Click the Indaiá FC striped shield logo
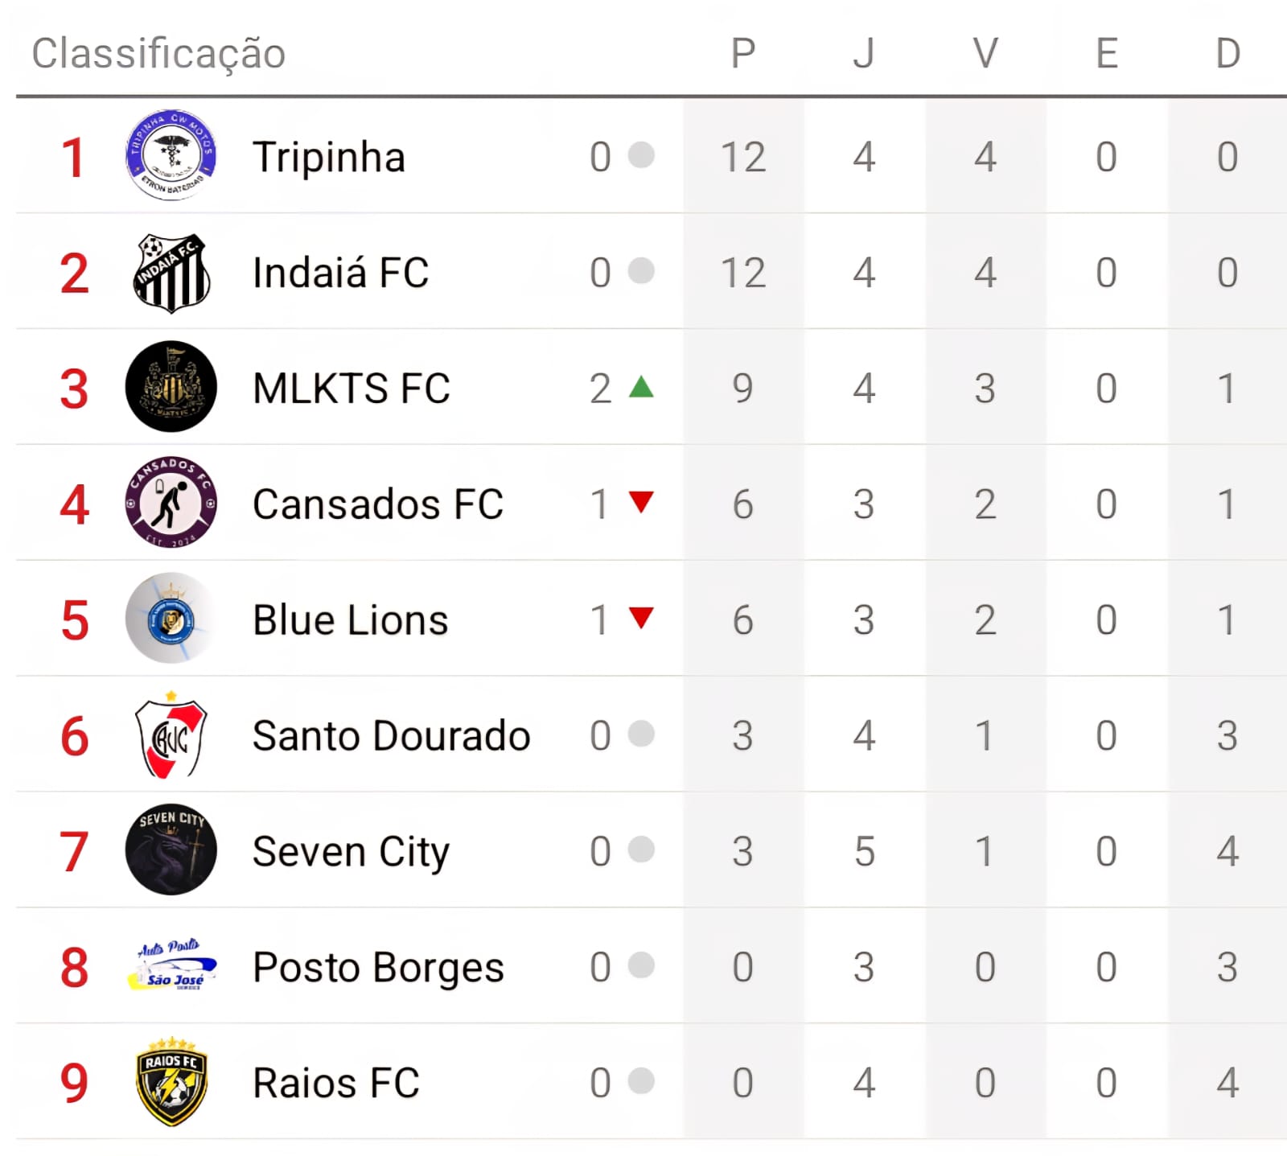This screenshot has width=1287, height=1156. [171, 273]
